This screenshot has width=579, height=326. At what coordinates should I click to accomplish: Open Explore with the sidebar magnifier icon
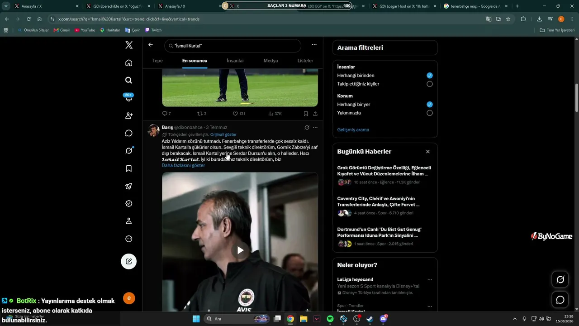[x=129, y=80]
